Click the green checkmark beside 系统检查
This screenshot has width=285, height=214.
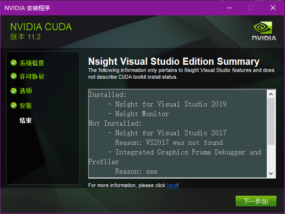13,63
